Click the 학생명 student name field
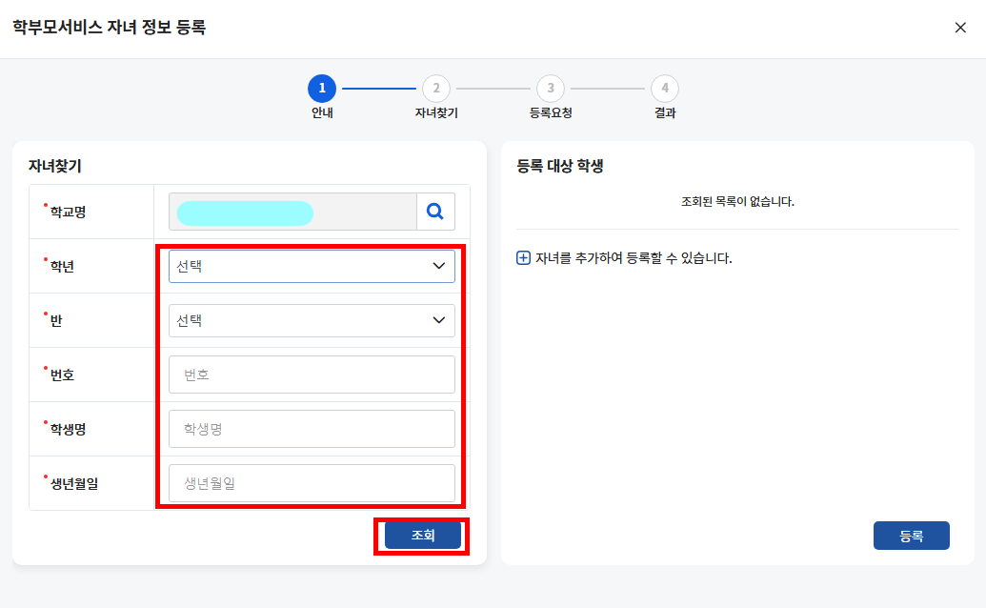The image size is (986, 608). point(312,428)
